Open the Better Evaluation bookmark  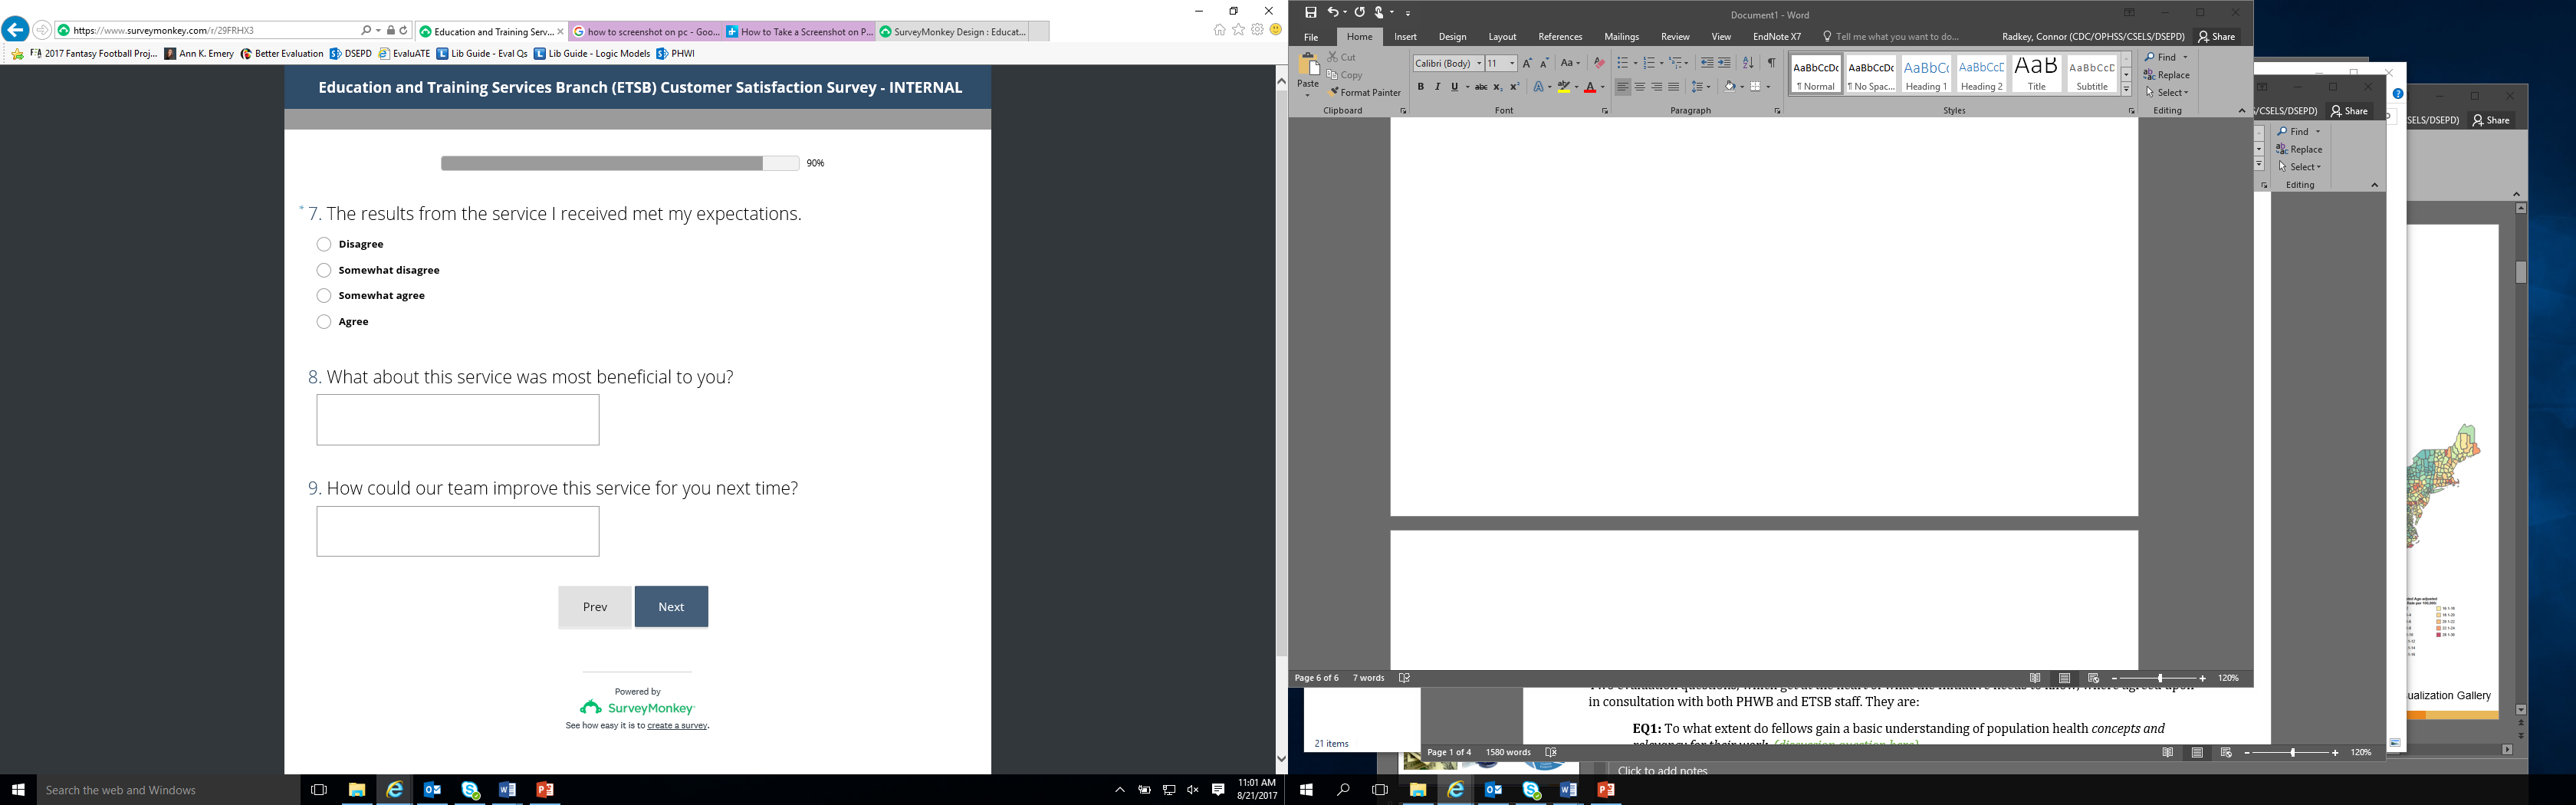tap(281, 54)
